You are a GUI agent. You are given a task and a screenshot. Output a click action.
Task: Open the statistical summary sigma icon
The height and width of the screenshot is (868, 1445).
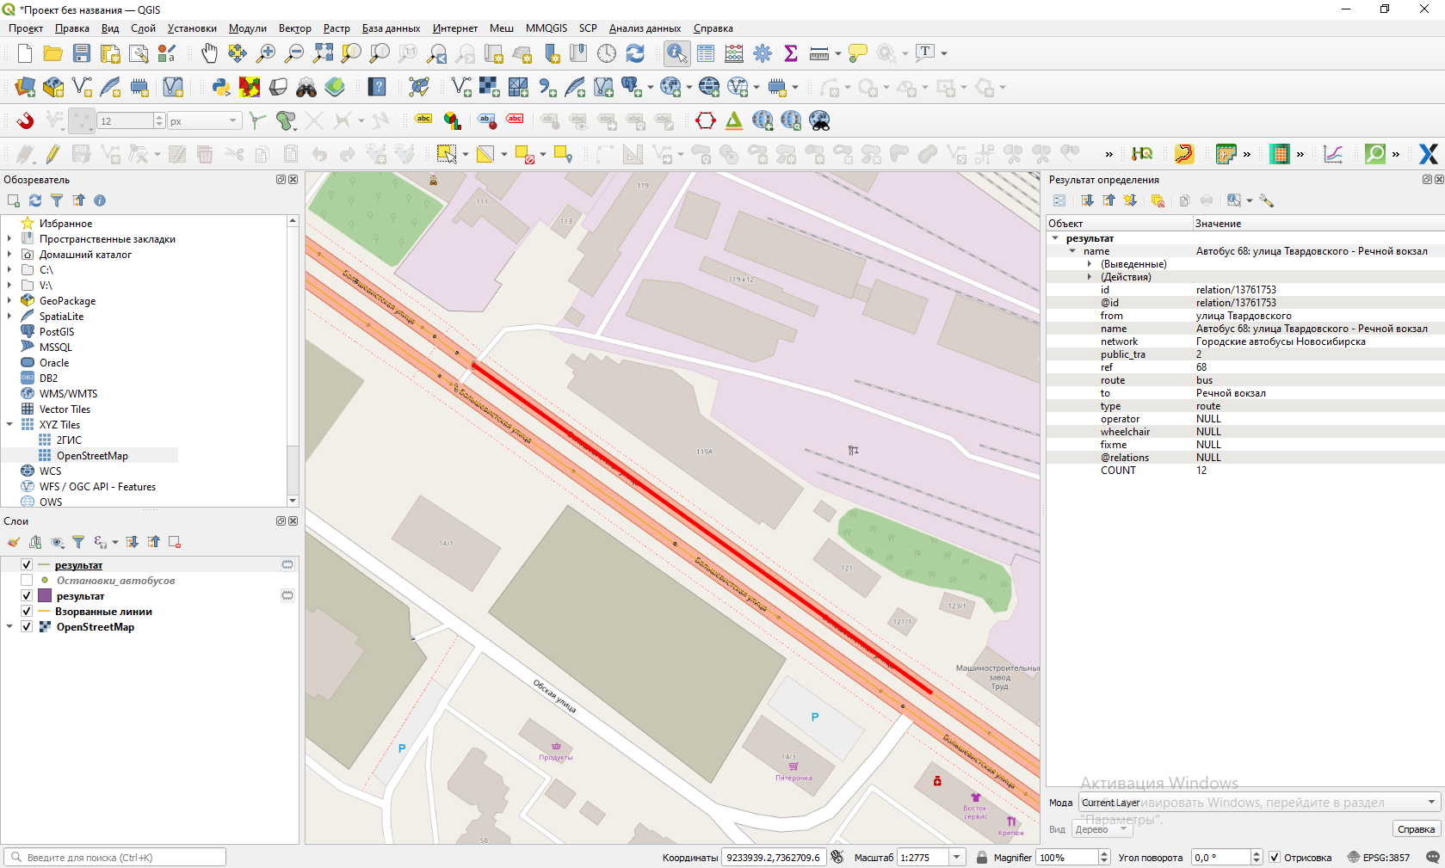click(791, 53)
